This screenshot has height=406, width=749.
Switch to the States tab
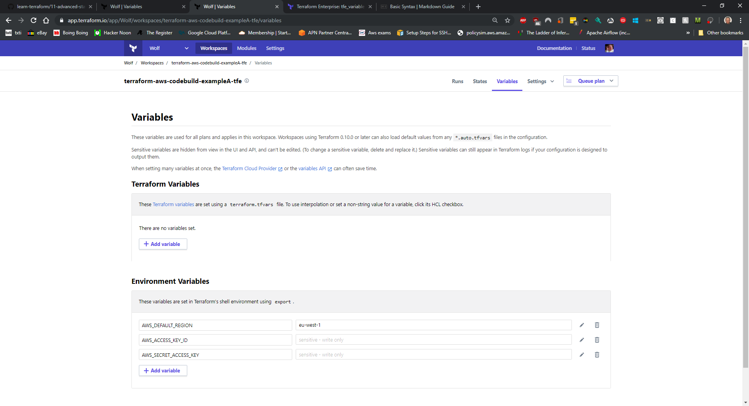480,81
